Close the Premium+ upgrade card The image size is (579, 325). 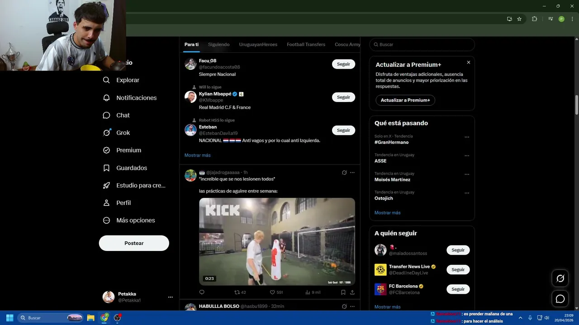tap(469, 62)
